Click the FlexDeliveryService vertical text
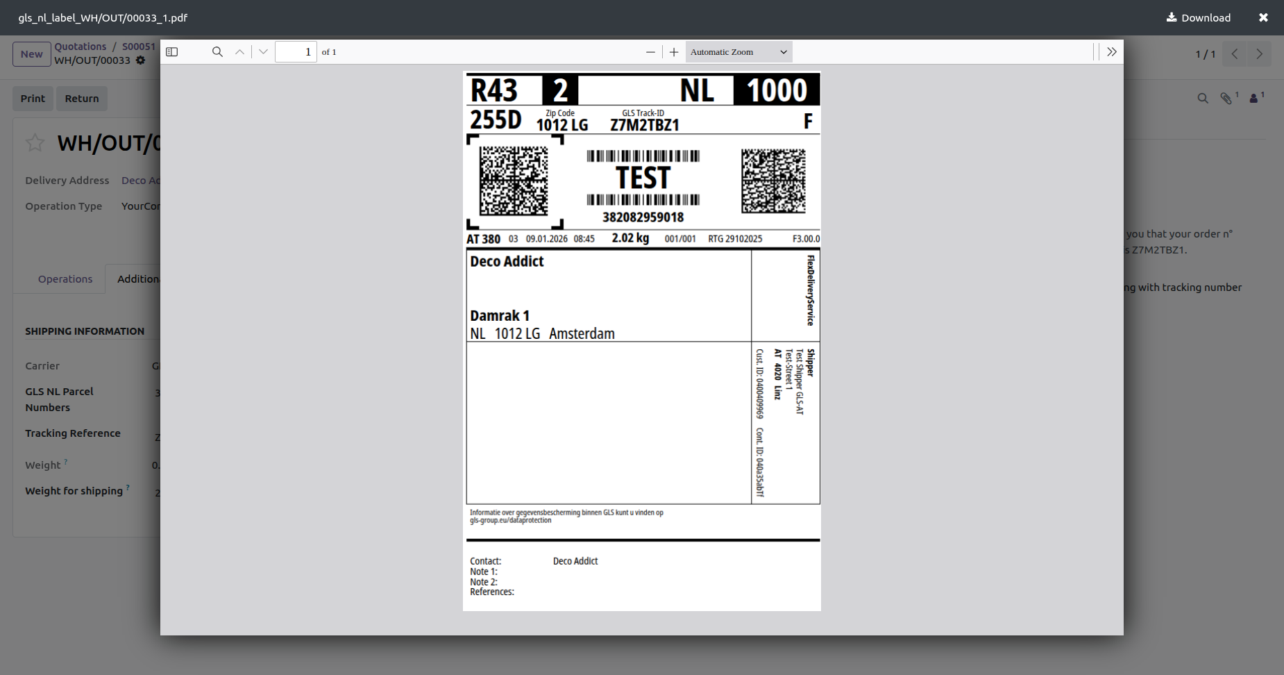1284x675 pixels. [x=810, y=290]
